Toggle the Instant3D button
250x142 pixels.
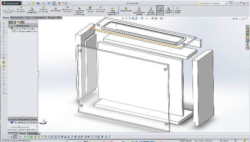(160, 11)
